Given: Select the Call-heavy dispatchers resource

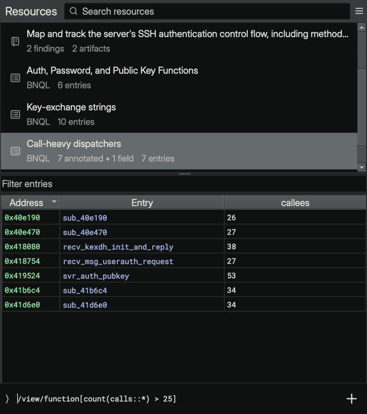Looking at the screenshot, I should [179, 151].
